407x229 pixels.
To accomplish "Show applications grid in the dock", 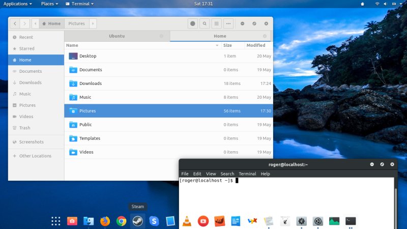I will coord(56,221).
